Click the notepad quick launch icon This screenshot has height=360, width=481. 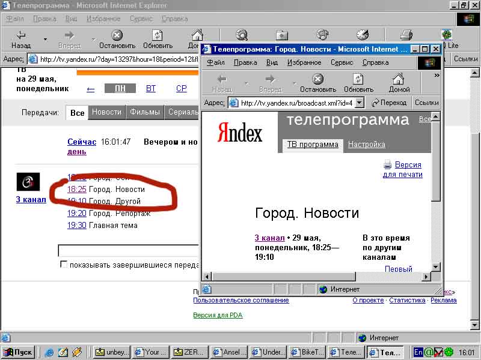[x=63, y=352]
